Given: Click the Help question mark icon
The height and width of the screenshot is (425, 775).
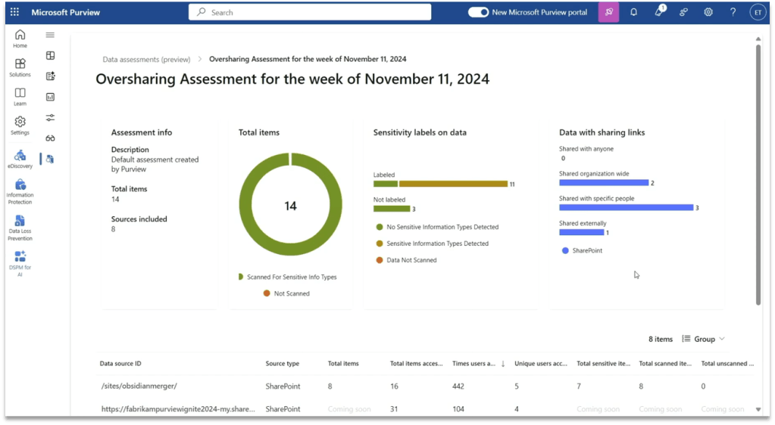Looking at the screenshot, I should pyautogui.click(x=733, y=12).
